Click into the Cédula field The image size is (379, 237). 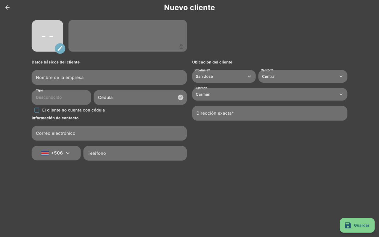(x=140, y=97)
